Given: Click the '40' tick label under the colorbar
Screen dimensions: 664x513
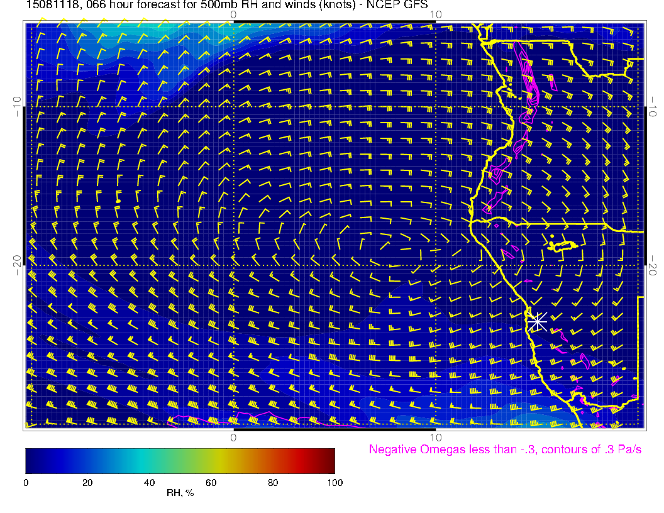Looking at the screenshot, I should (149, 482).
